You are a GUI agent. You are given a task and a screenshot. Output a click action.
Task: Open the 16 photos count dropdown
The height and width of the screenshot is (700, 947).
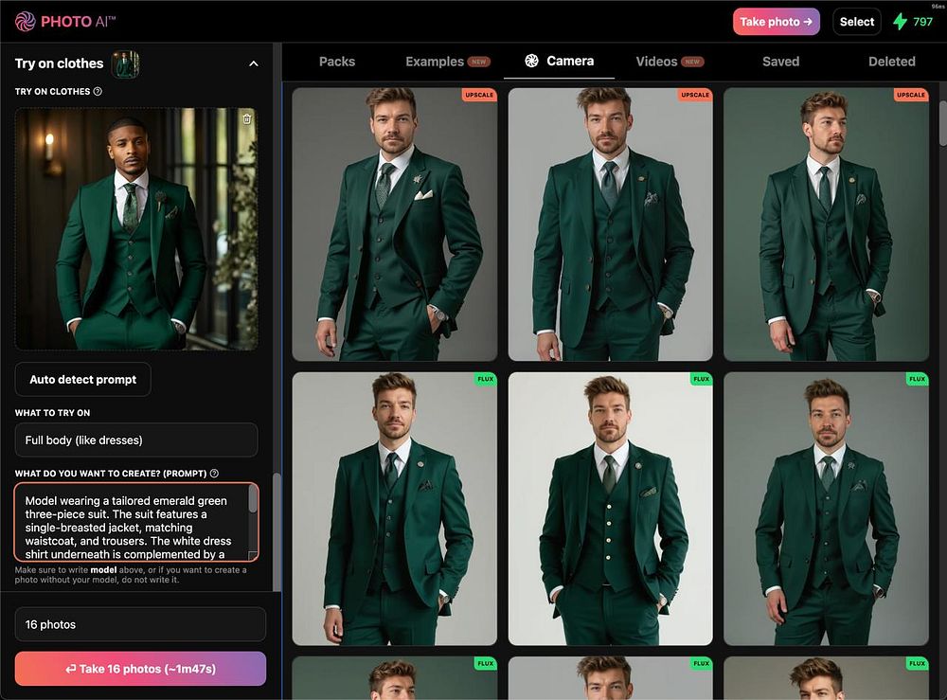140,624
